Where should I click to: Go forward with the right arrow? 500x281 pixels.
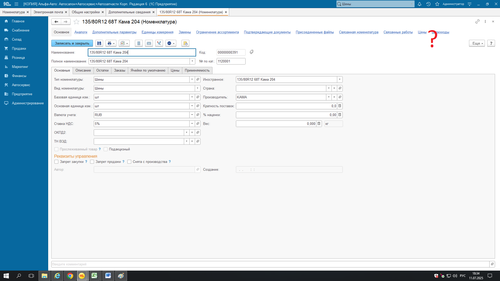tap(66, 22)
